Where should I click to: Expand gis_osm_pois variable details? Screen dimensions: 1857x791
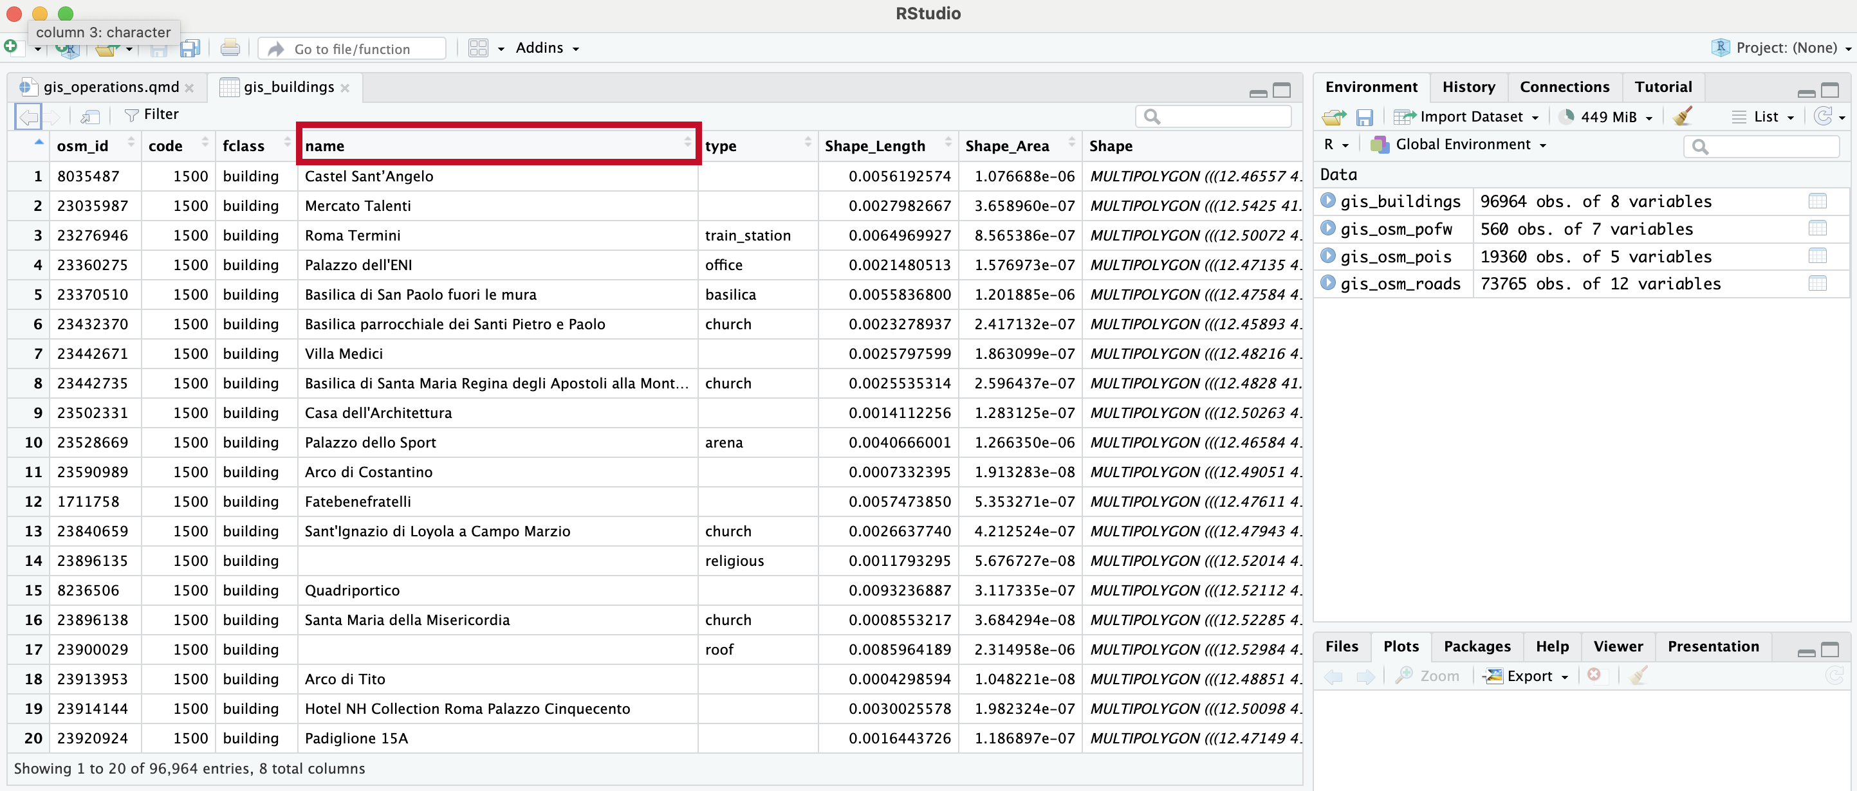(x=1328, y=257)
